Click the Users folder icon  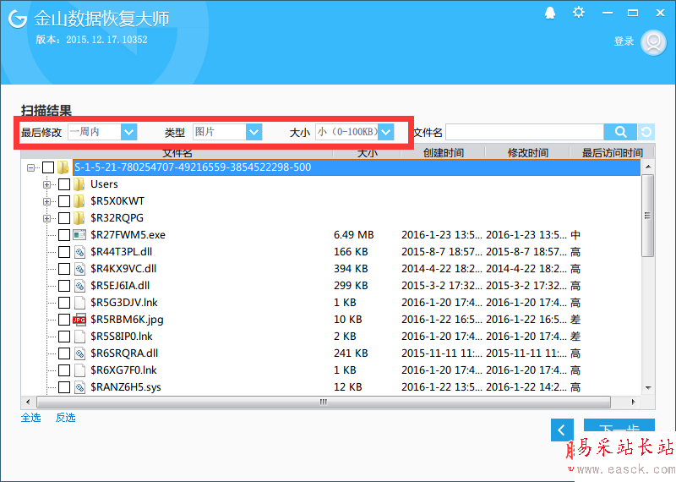pyautogui.click(x=79, y=184)
